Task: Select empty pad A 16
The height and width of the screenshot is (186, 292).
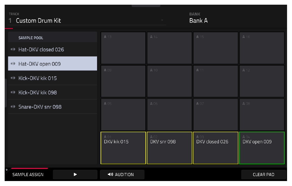Action: click(262, 48)
